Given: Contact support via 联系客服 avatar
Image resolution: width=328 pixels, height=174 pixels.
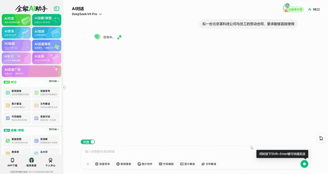Looking at the screenshot, I should coord(31,160).
